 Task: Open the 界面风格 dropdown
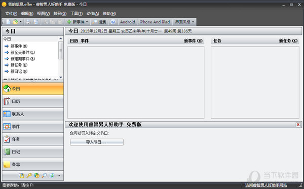pos(184,22)
